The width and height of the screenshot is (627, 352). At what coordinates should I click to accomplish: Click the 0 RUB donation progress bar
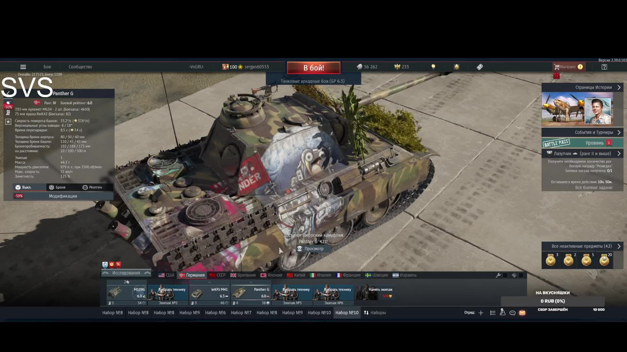click(553, 301)
